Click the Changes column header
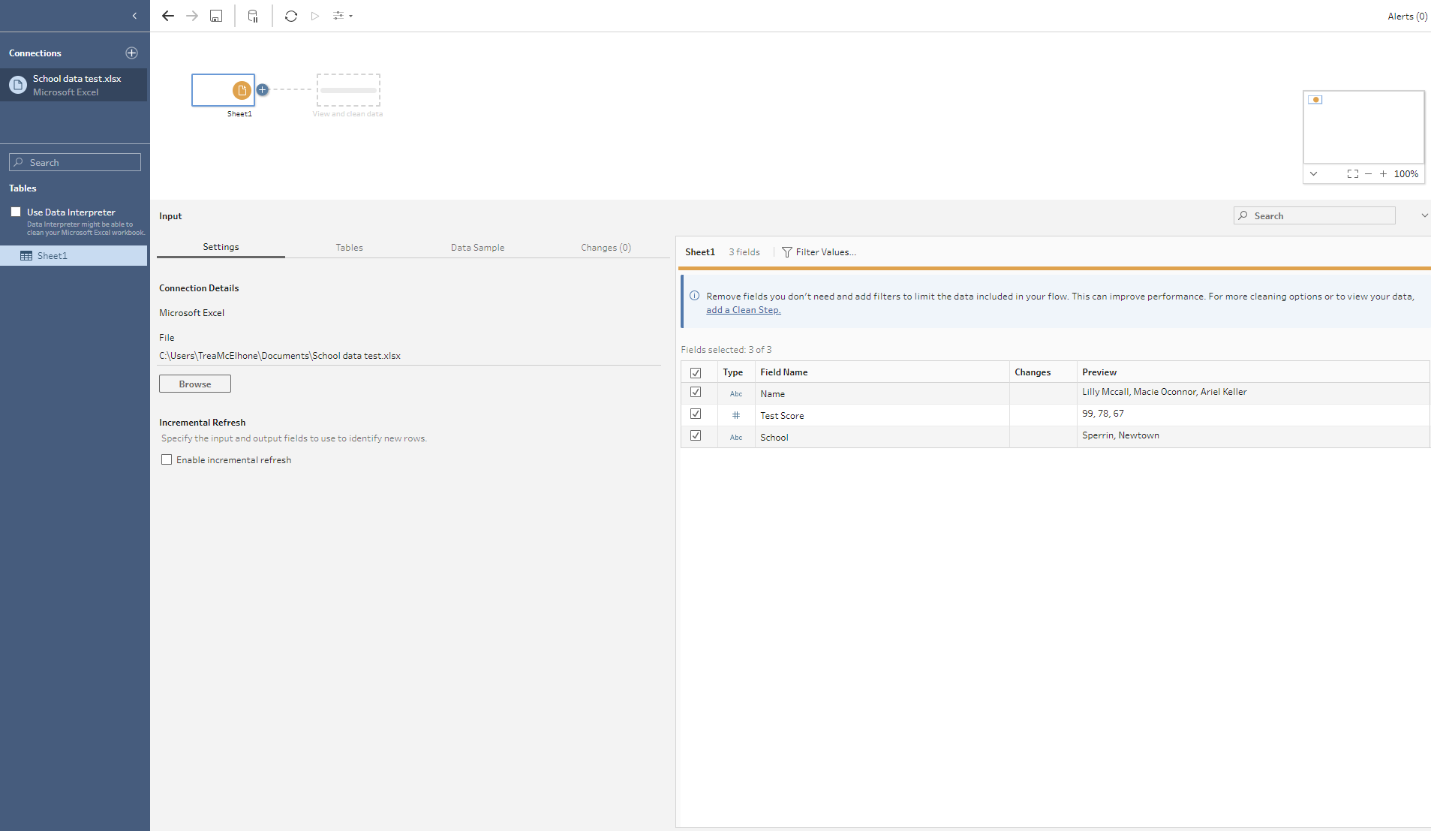The width and height of the screenshot is (1431, 831). click(1032, 372)
